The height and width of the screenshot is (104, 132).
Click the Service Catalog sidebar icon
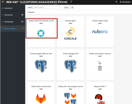tap(3, 28)
